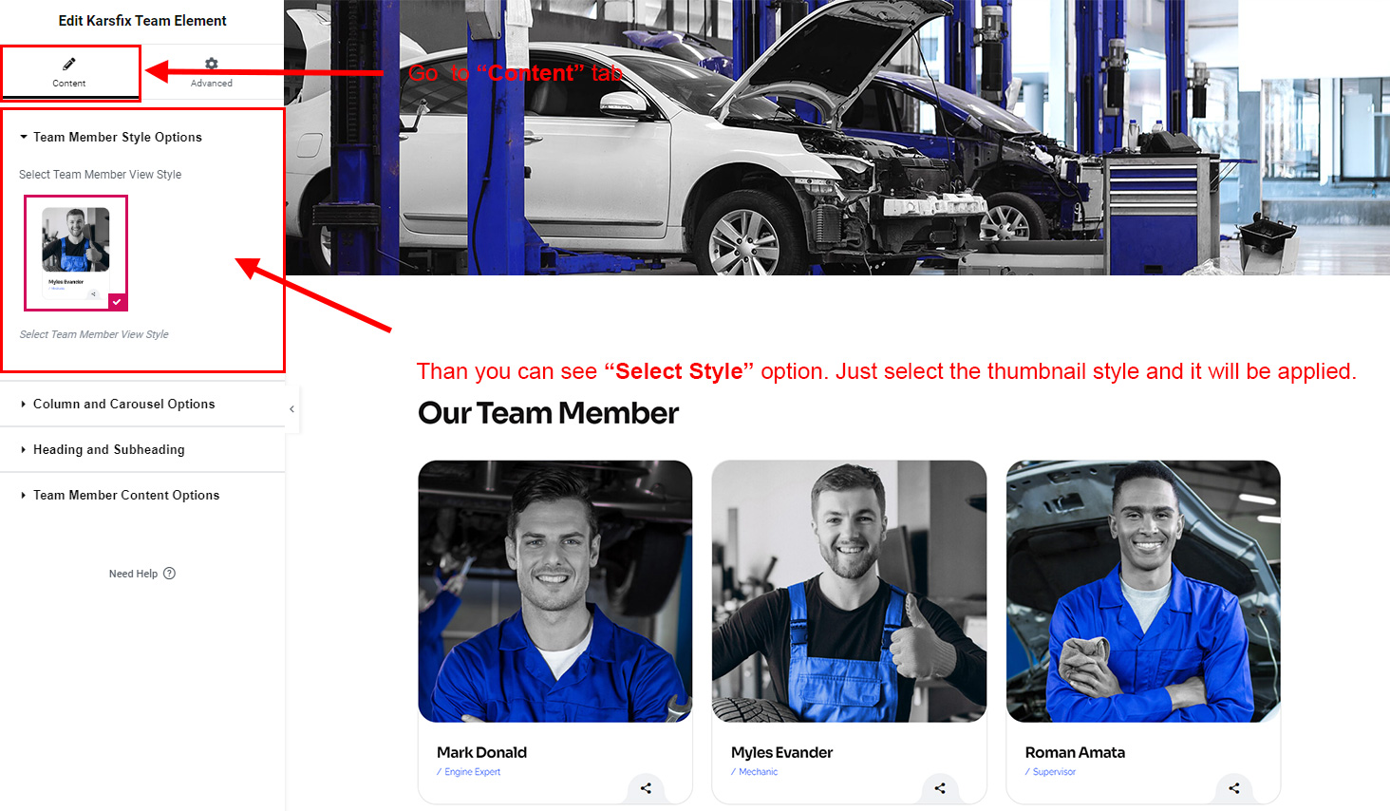
Task: Click Mark Donald name link
Action: (x=481, y=752)
